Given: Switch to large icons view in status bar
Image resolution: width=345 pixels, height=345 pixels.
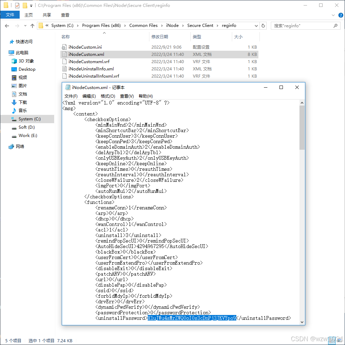Looking at the screenshot, I should coord(339,341).
